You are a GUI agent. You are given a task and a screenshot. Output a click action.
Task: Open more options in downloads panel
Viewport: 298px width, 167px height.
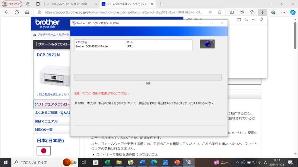254,19
